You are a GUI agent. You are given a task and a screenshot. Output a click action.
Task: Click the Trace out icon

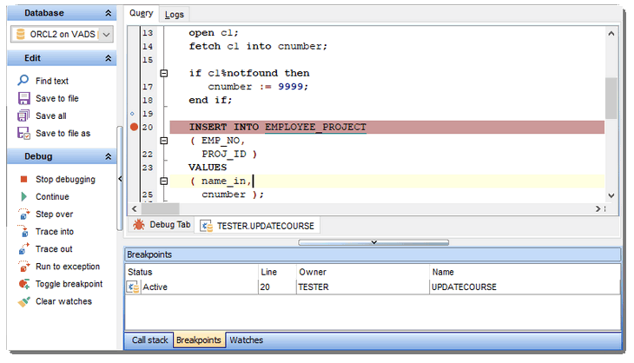click(x=24, y=249)
